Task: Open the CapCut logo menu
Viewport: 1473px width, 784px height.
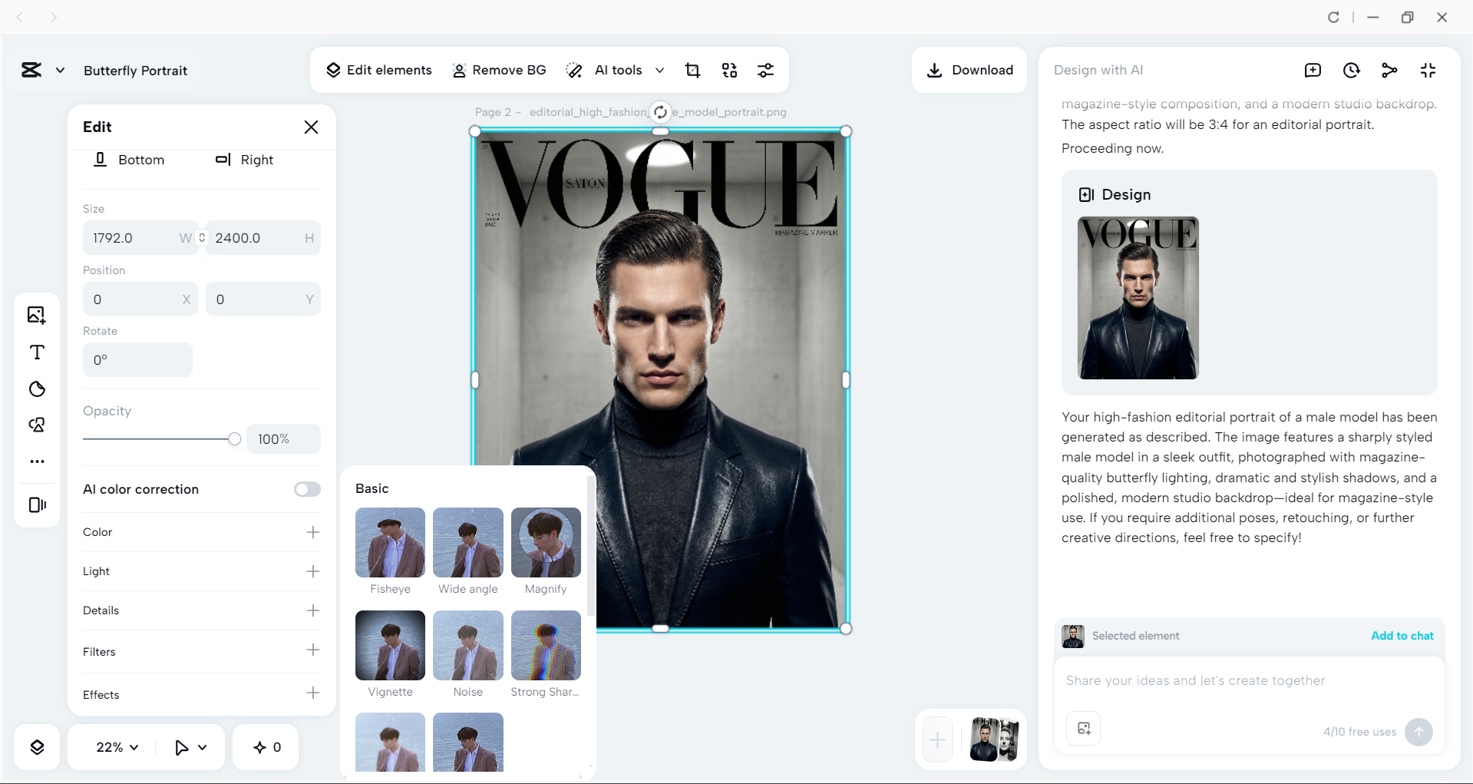Action: (x=31, y=71)
